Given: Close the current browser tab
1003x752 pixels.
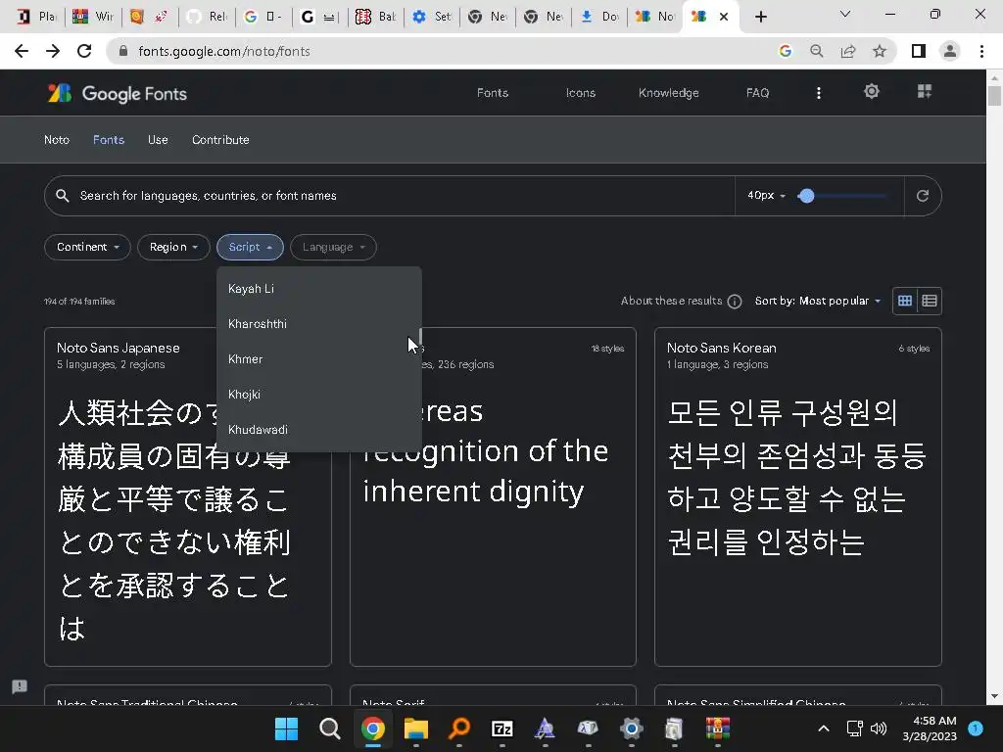Looking at the screenshot, I should pyautogui.click(x=724, y=17).
